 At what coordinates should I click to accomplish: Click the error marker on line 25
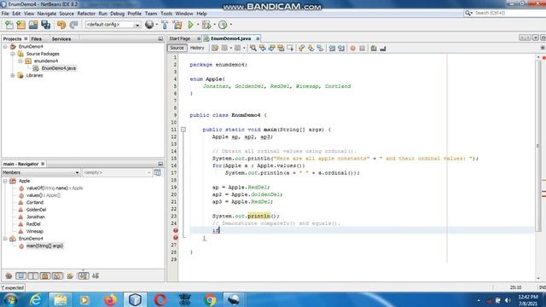coord(176,230)
